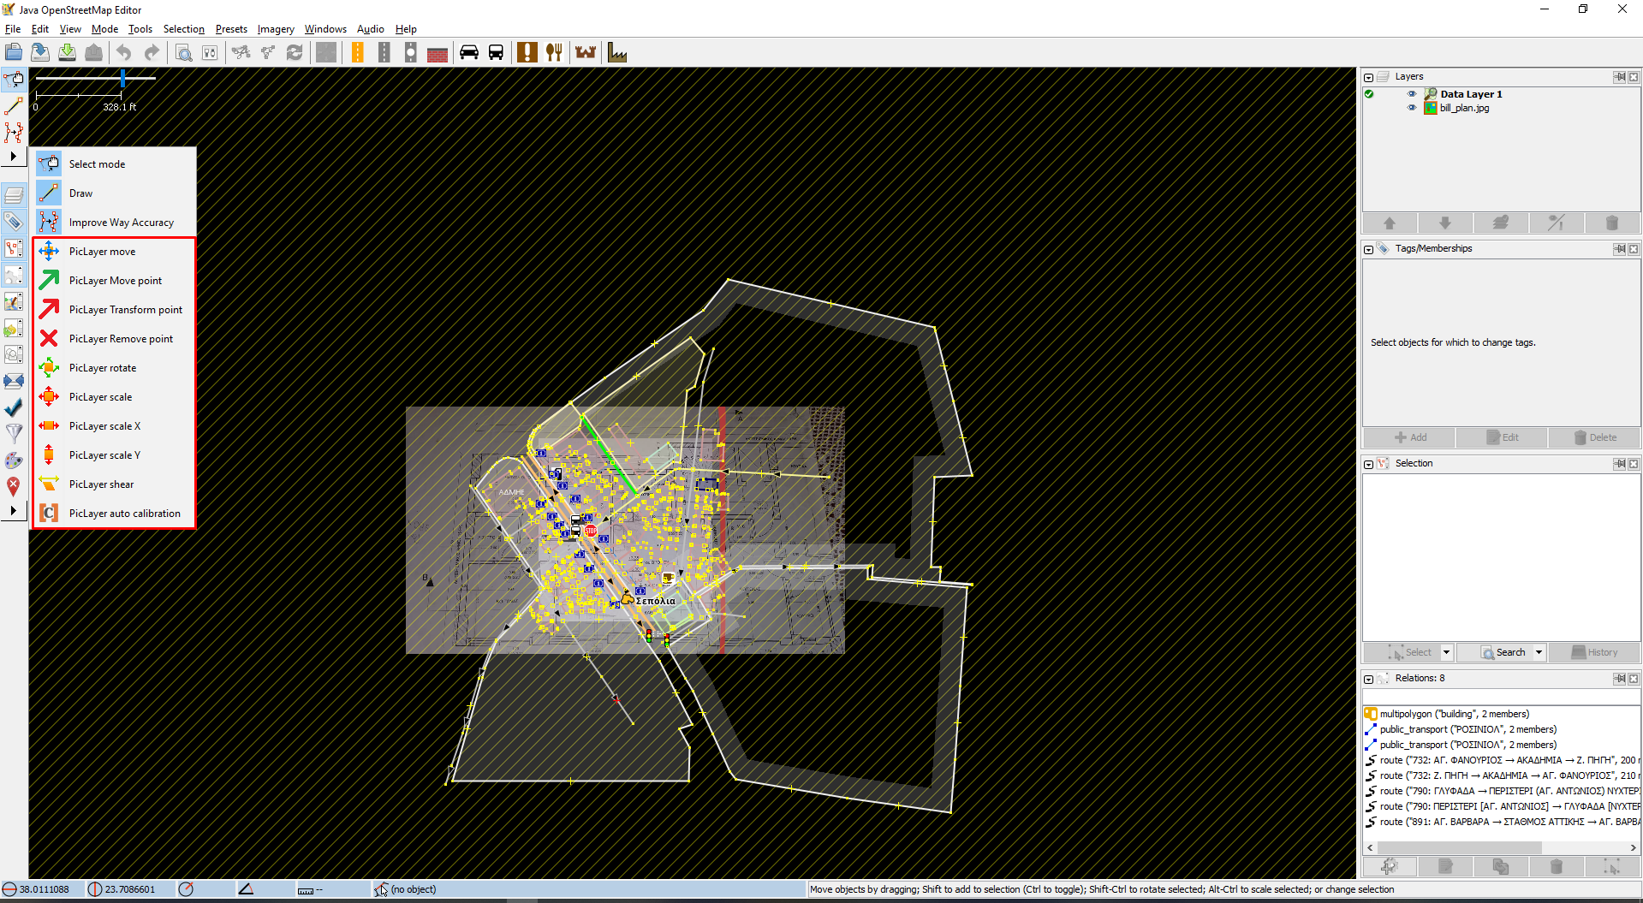This screenshot has height=903, width=1643.
Task: Open the Search dropdown arrow in Selection
Action: [x=1539, y=652]
